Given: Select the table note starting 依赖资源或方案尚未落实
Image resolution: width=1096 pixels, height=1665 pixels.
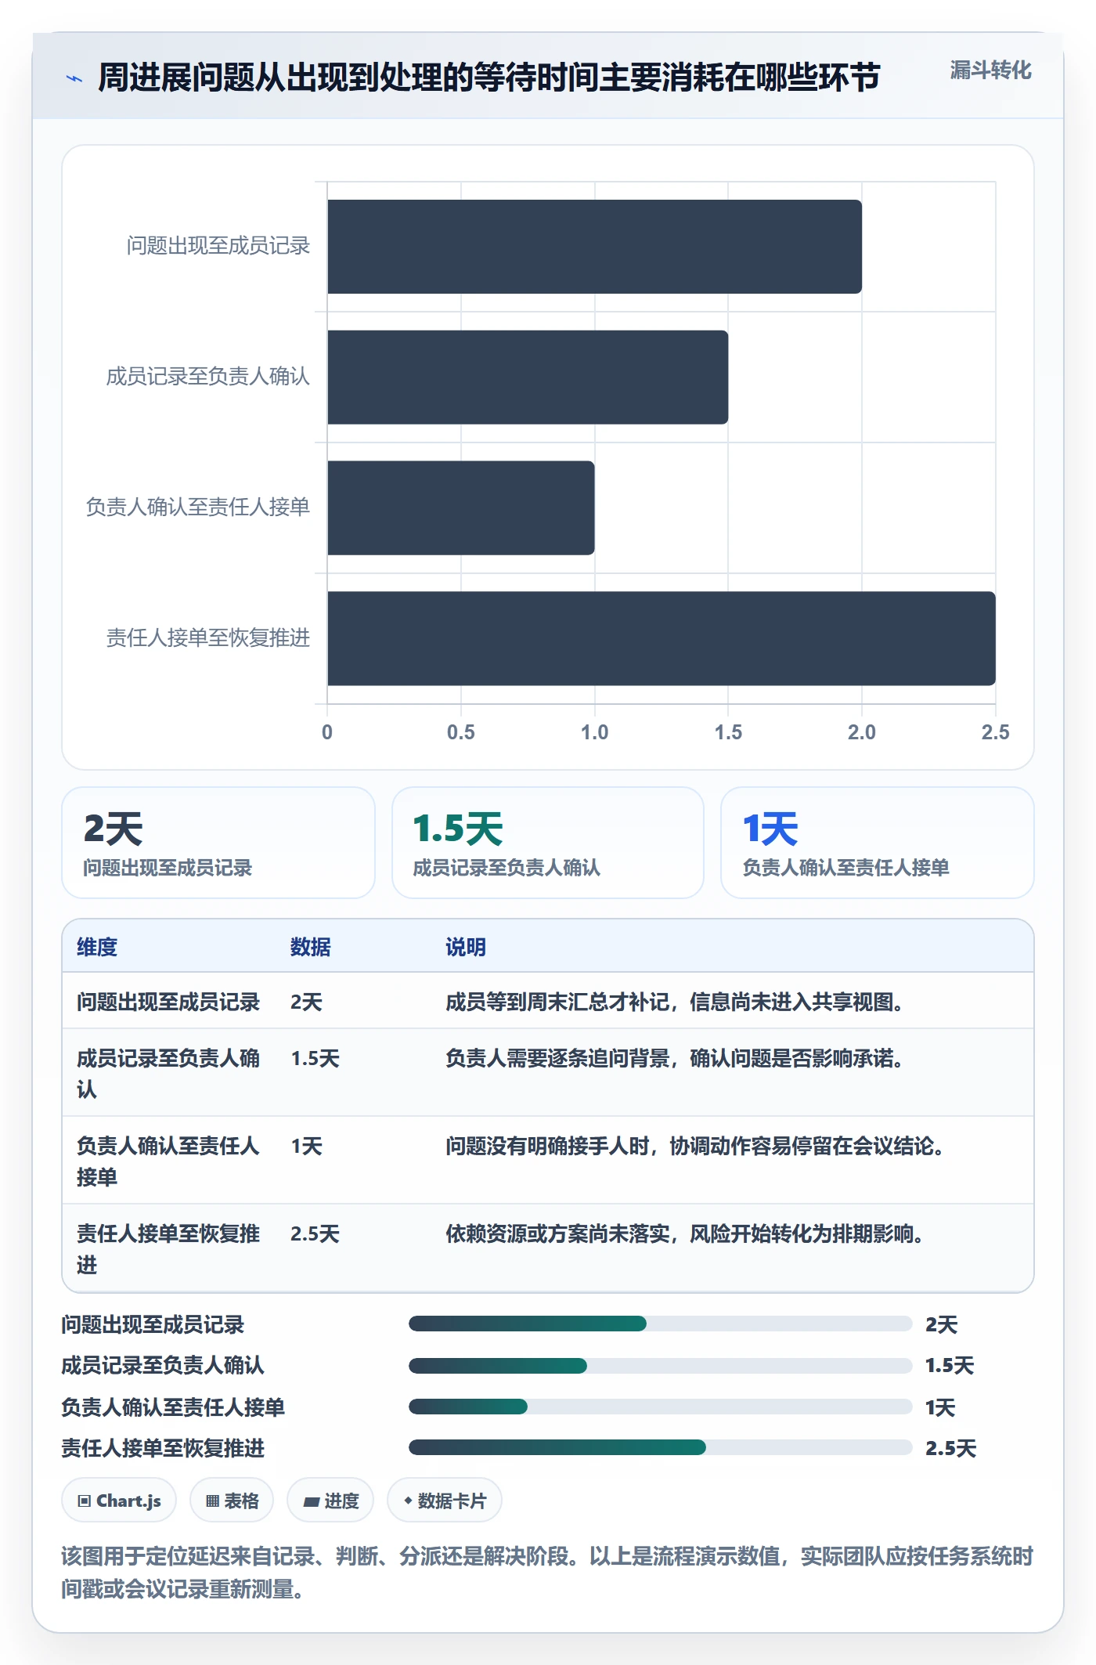Looking at the screenshot, I should click(x=687, y=1233).
